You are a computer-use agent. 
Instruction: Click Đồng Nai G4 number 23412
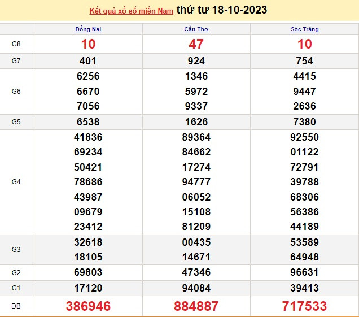[88, 227]
